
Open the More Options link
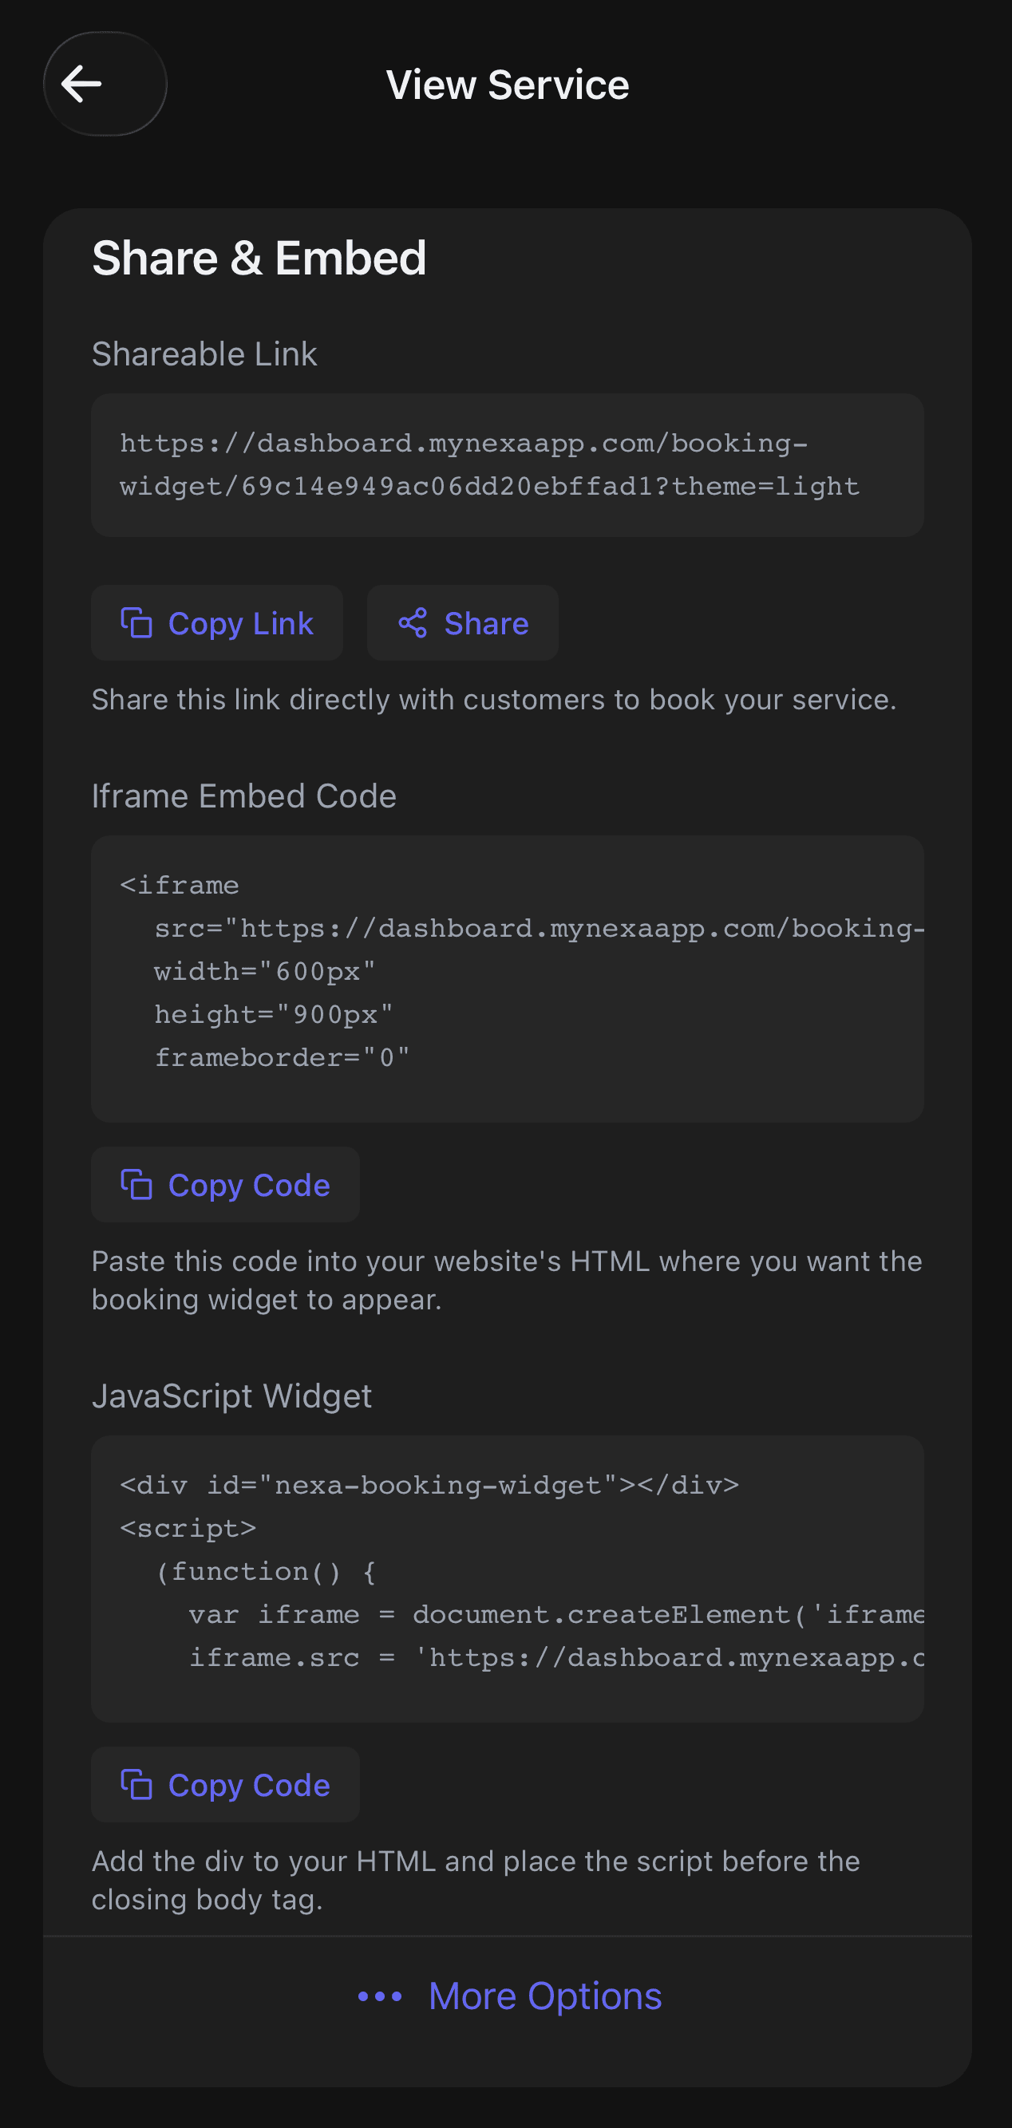(x=544, y=1996)
